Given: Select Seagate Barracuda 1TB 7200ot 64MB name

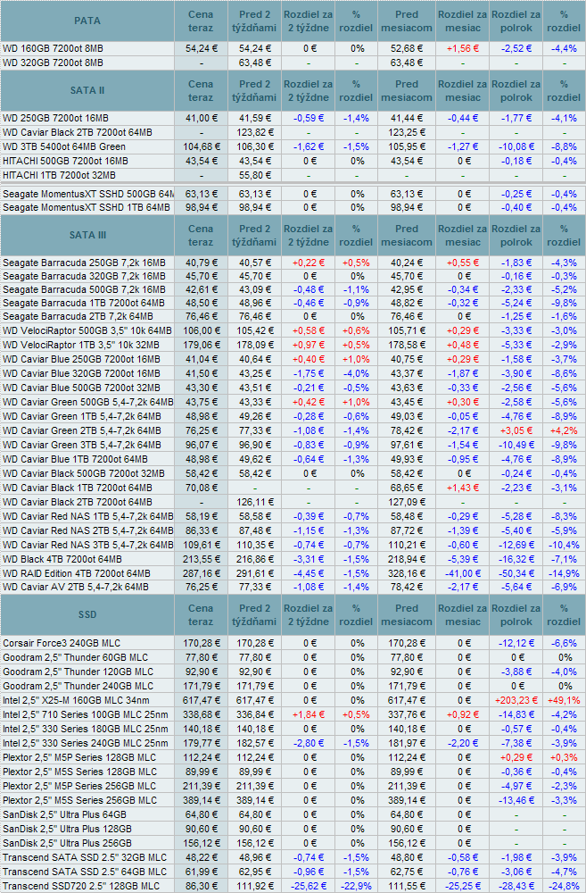Looking at the screenshot, I should [x=84, y=303].
